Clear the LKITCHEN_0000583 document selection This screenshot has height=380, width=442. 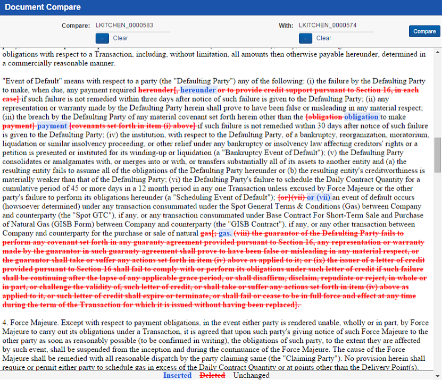tap(120, 38)
